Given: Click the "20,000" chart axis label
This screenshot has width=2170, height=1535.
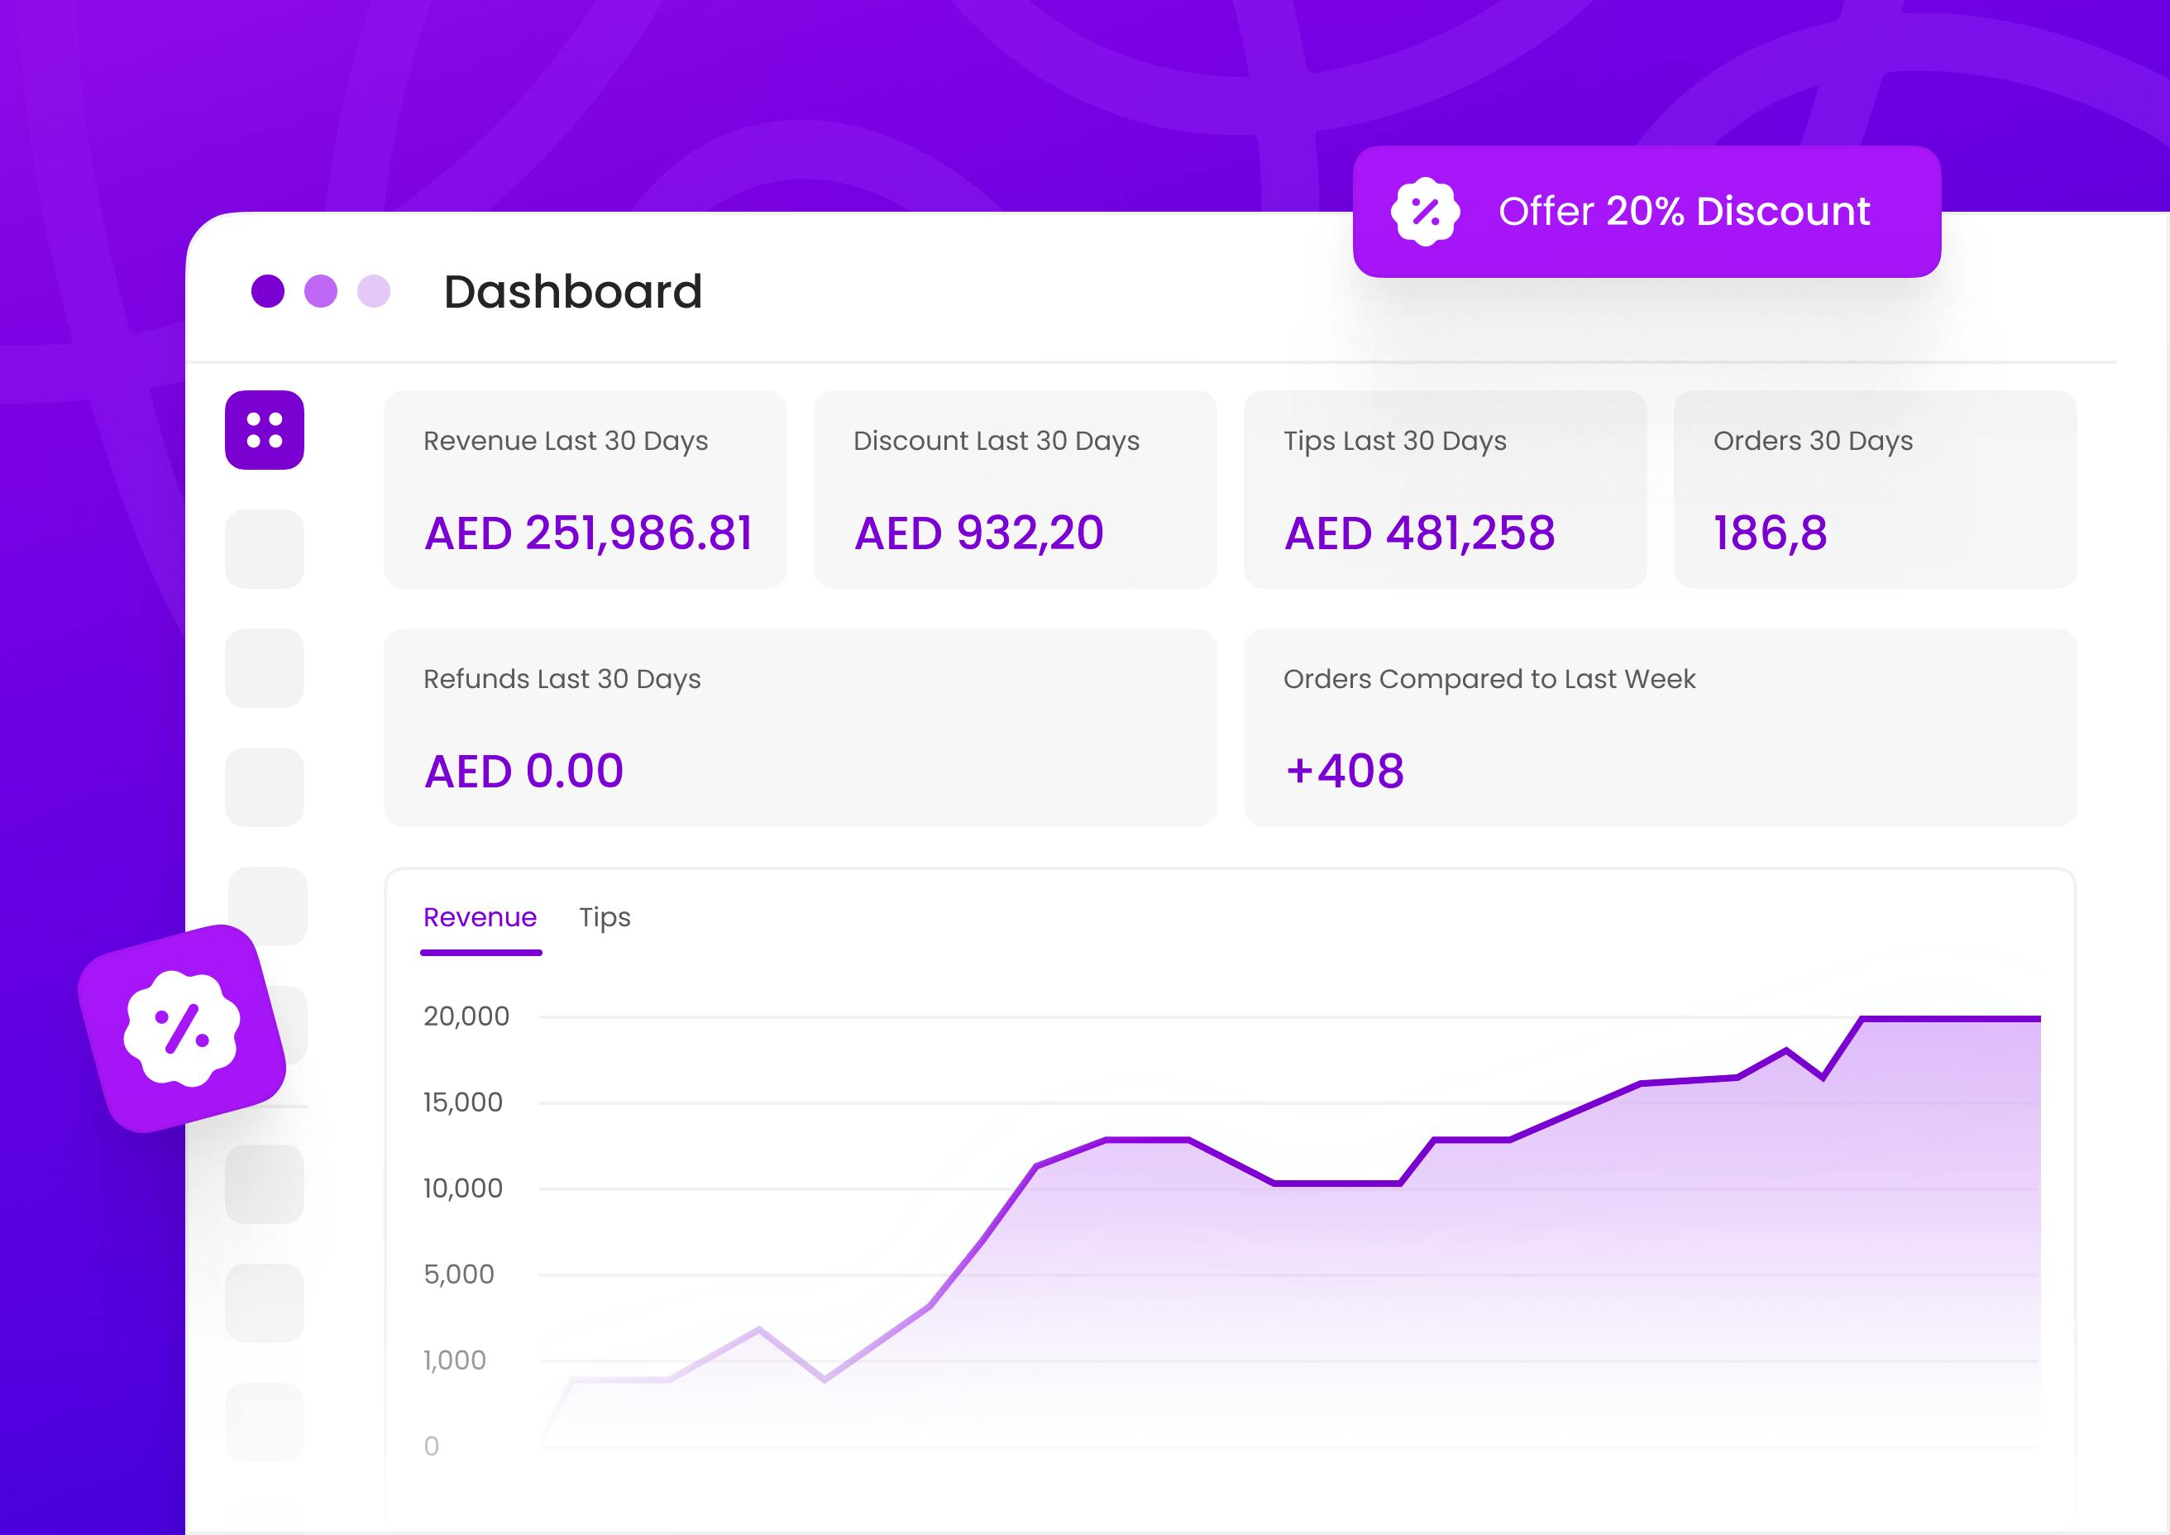Looking at the screenshot, I should tap(466, 1017).
